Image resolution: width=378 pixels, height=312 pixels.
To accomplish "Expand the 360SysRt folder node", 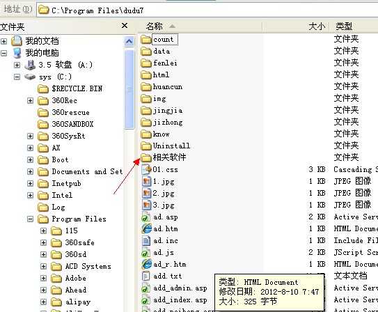I will point(30,136).
